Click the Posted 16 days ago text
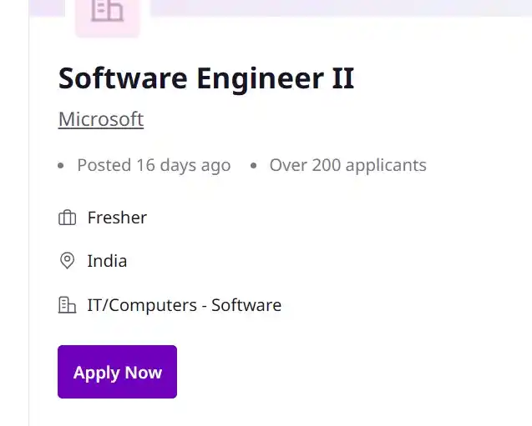Image resolution: width=532 pixels, height=426 pixels. 154,166
